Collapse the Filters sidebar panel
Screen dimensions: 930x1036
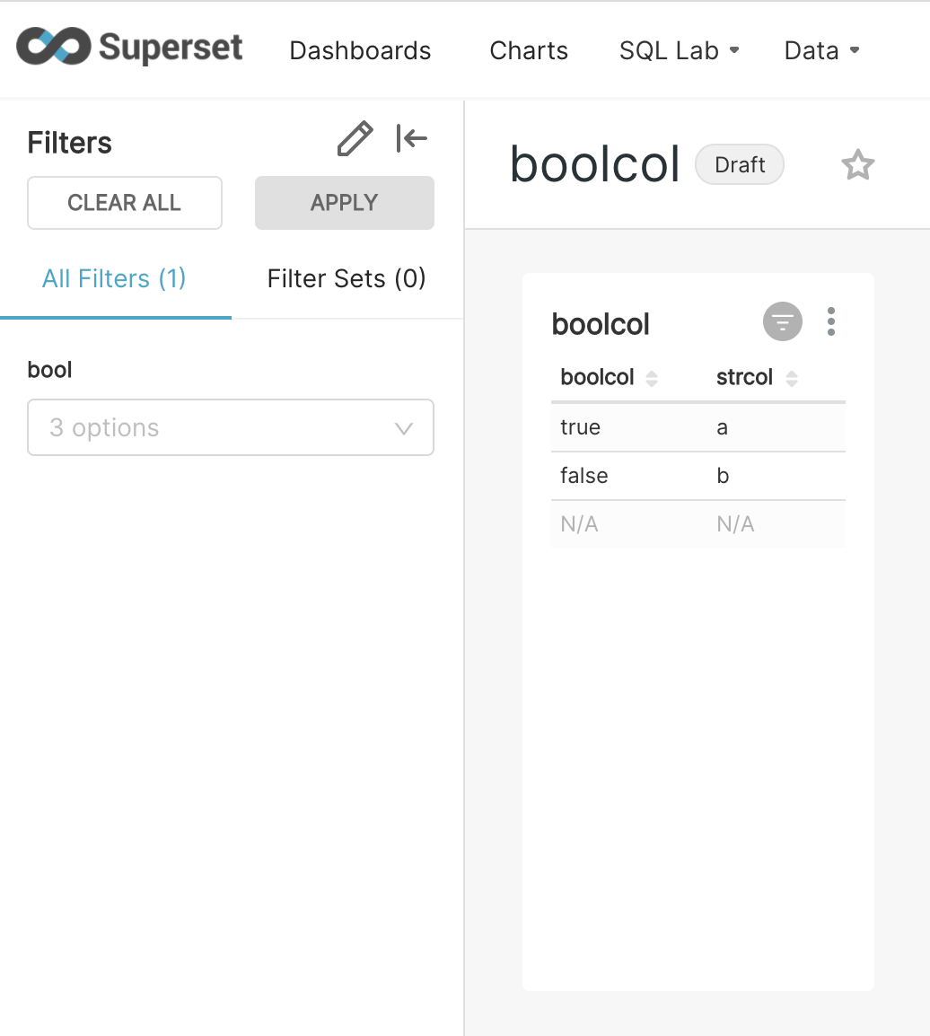tap(412, 139)
